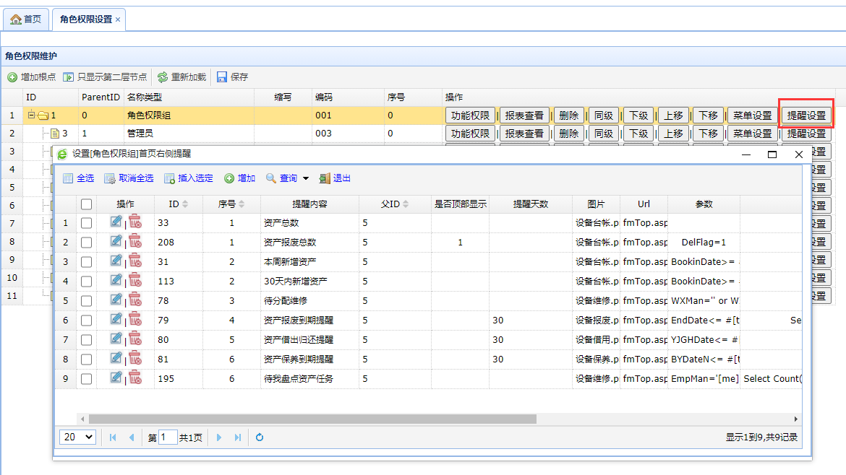
Task: Click scrollbar right arrow in dialog
Action: click(x=796, y=419)
